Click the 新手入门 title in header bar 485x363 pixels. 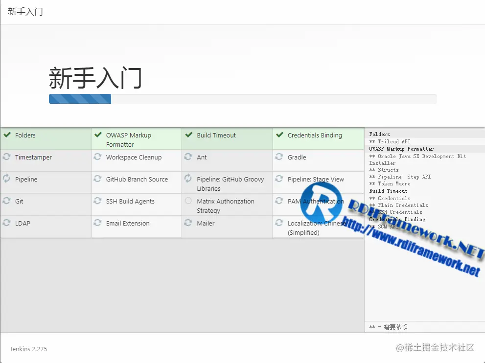pyautogui.click(x=25, y=12)
